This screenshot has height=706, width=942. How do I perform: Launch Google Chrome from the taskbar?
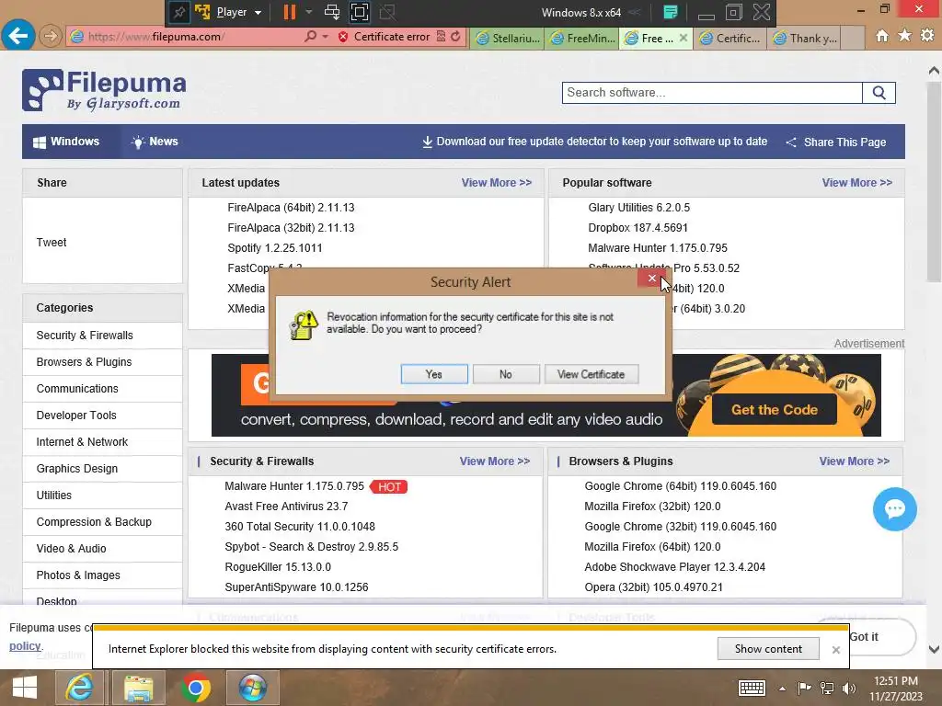(x=195, y=688)
